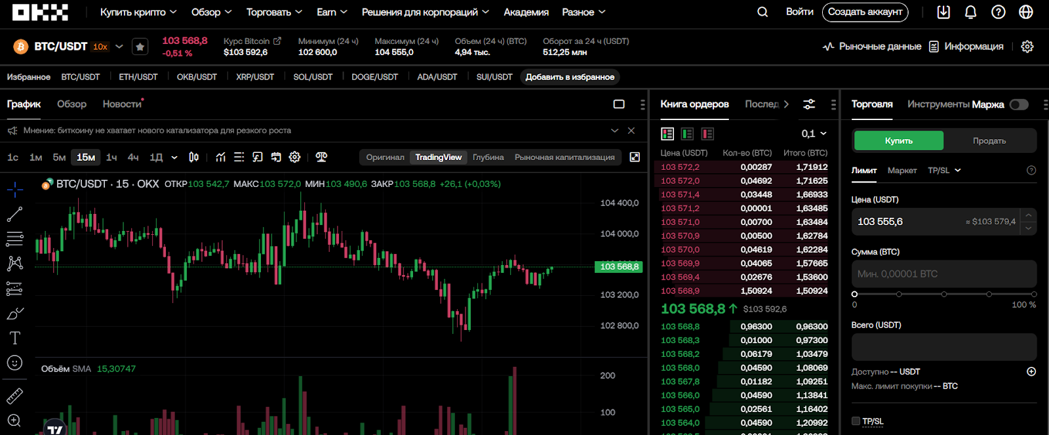This screenshot has height=435, width=1049.
Task: Toggle chart panel layout rectangle icon
Action: click(619, 104)
